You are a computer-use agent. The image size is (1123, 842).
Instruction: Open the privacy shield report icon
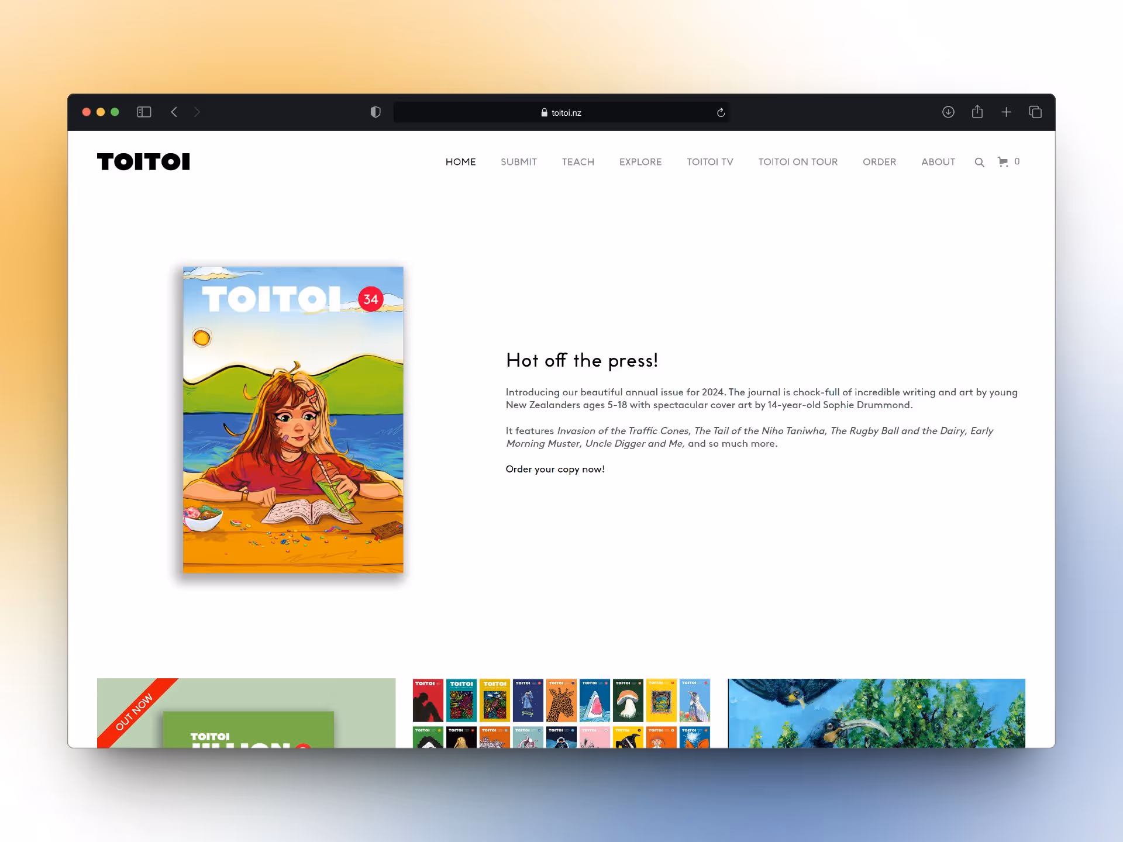pyautogui.click(x=376, y=112)
